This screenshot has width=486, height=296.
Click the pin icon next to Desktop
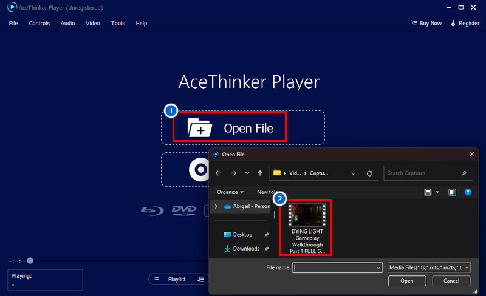point(267,235)
